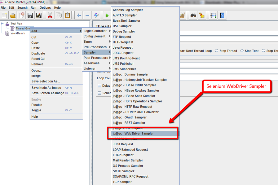Select OS Process Sampler entry
278x185 pixels.
click(x=145, y=166)
